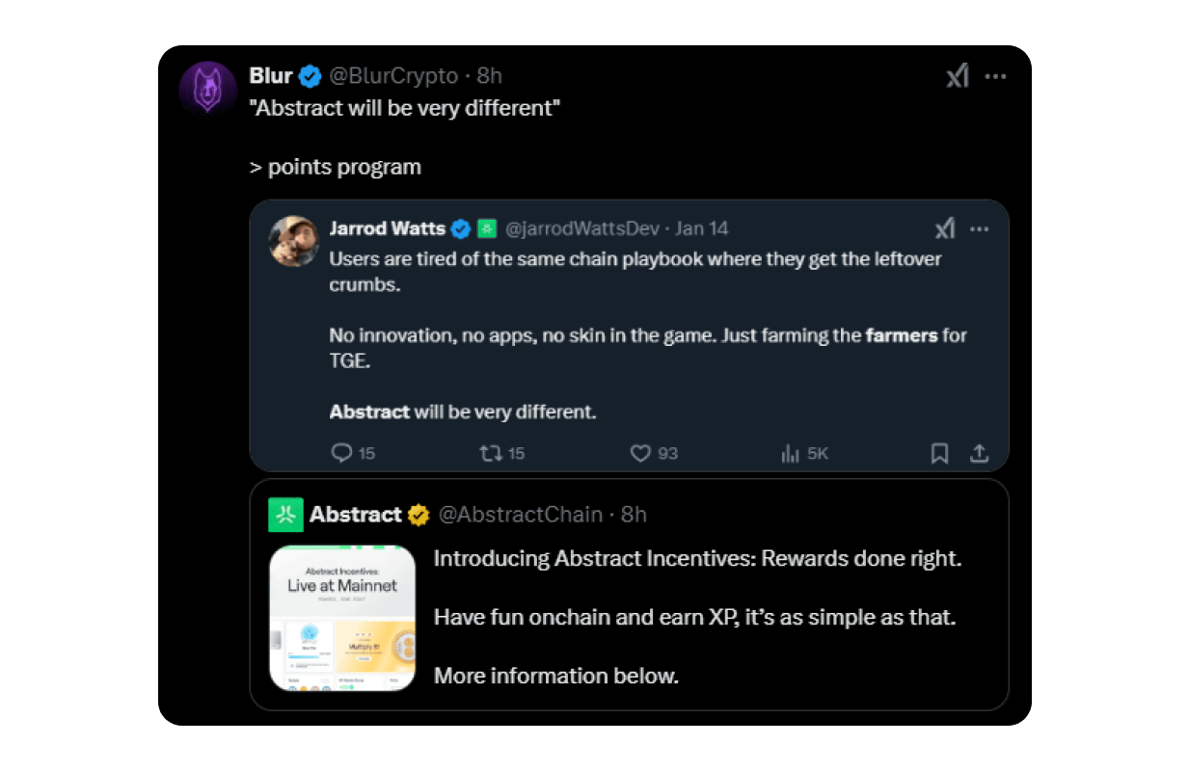Open the reply icon on Jarrod Watts's tweet

(x=343, y=453)
